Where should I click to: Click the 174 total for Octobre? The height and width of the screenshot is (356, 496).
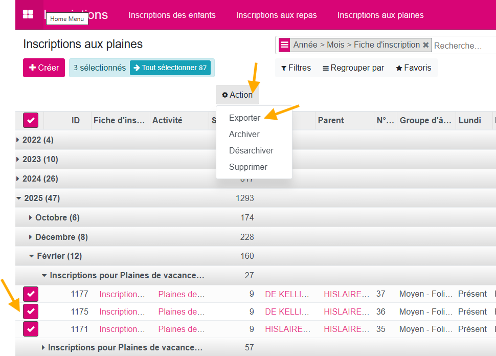point(247,218)
